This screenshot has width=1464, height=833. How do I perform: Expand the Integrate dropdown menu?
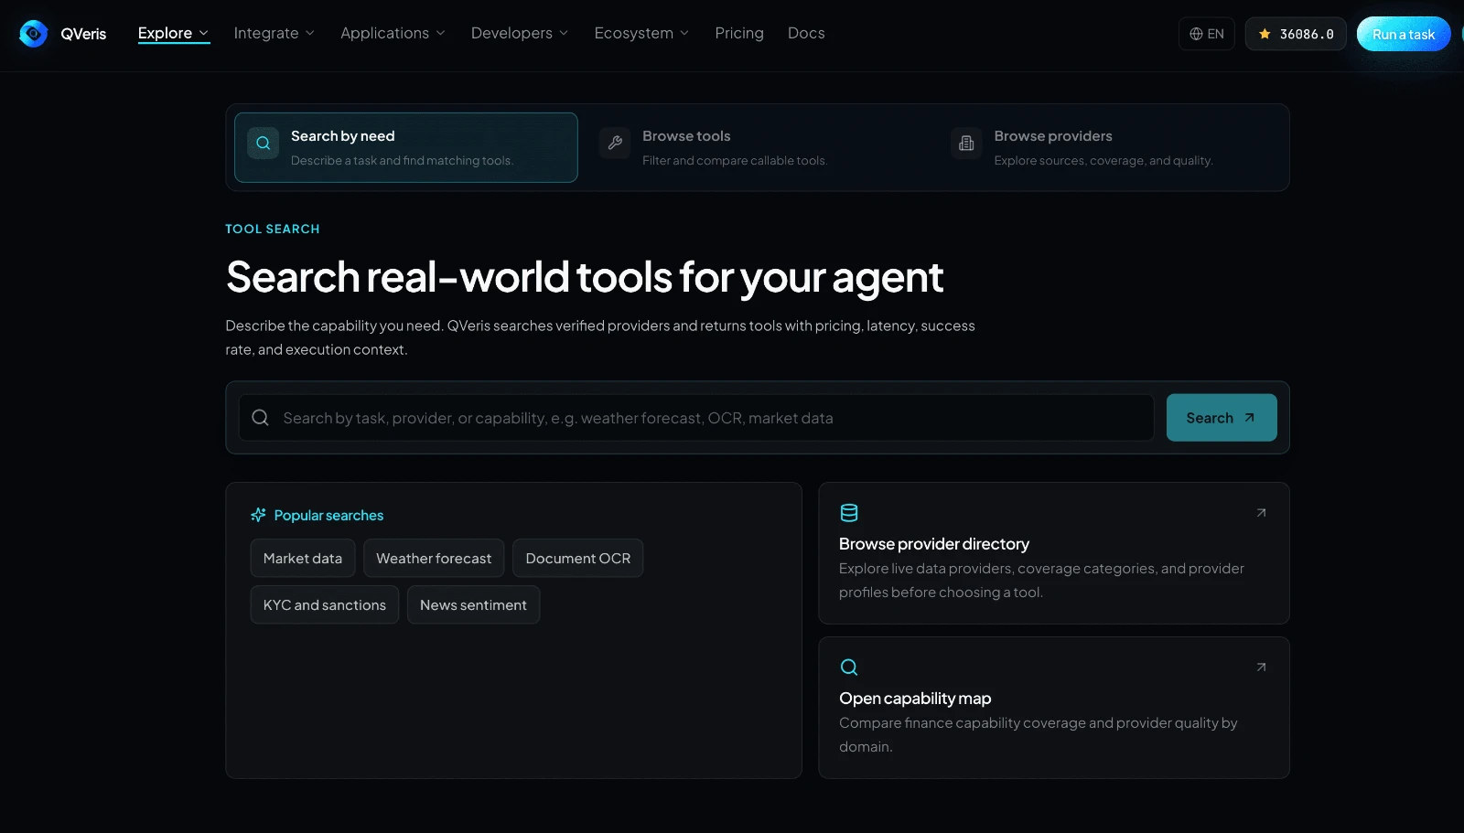pos(274,33)
